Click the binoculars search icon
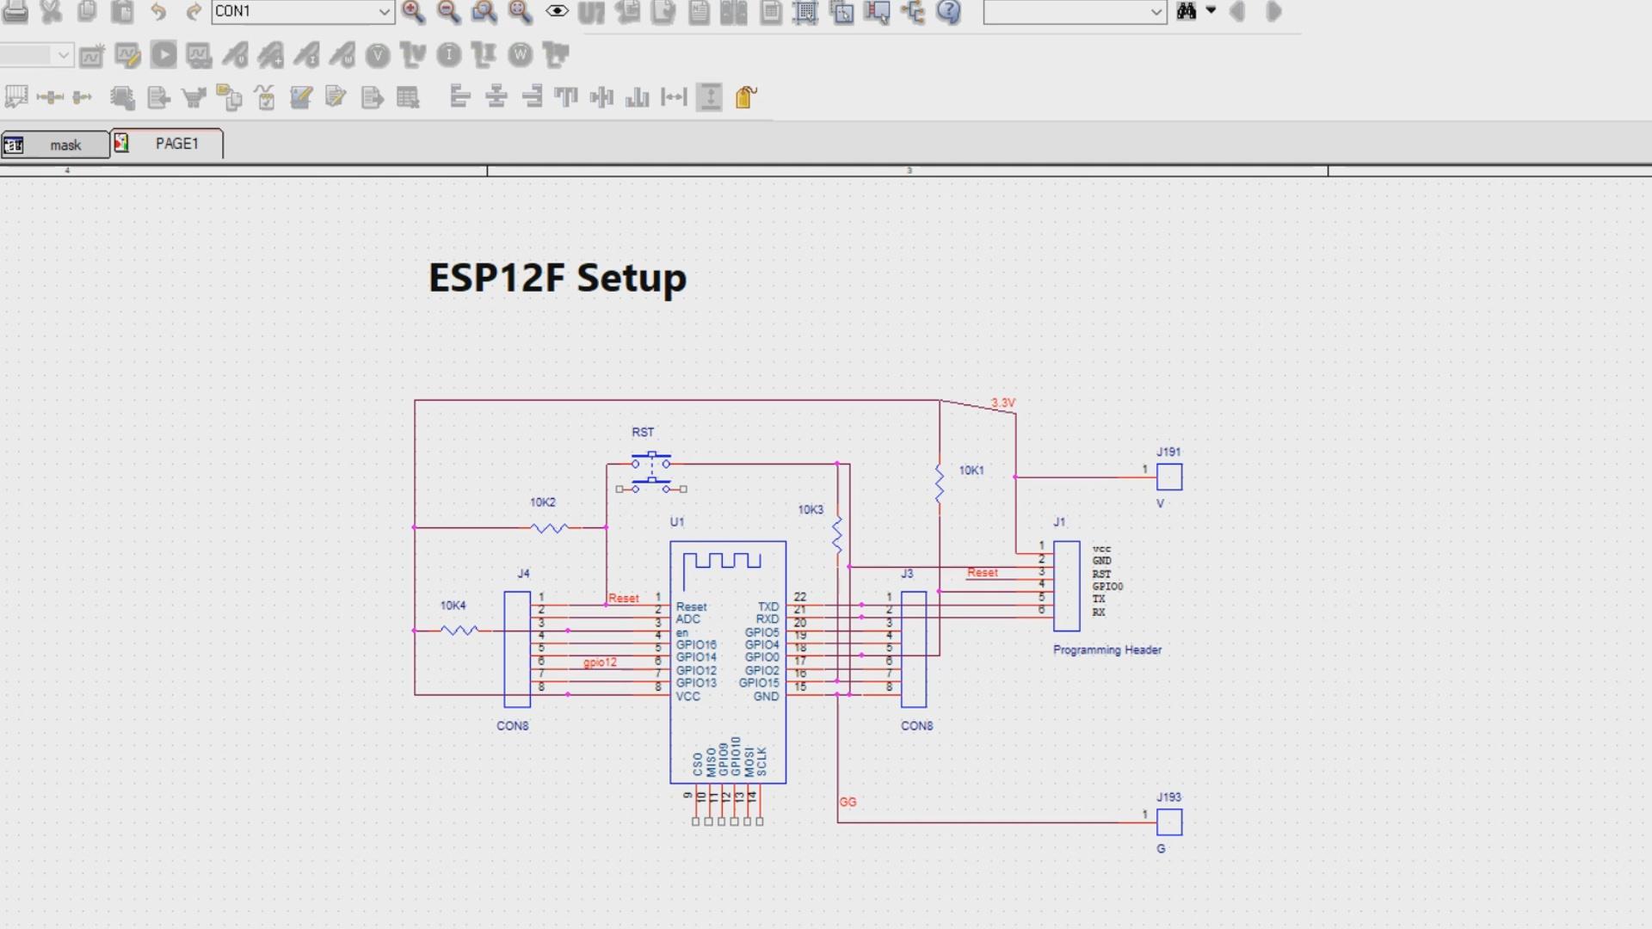Image resolution: width=1652 pixels, height=929 pixels. (x=1187, y=11)
